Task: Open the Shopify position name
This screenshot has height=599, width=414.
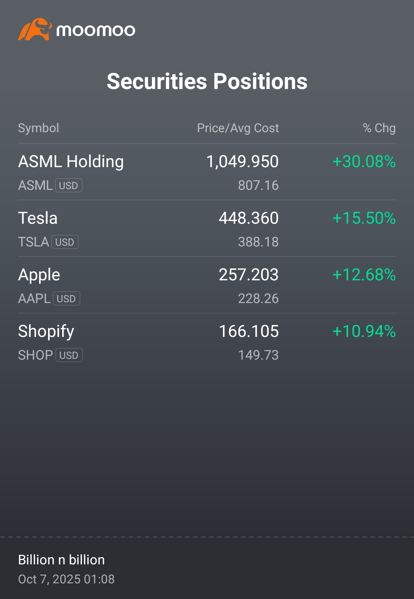Action: tap(46, 332)
